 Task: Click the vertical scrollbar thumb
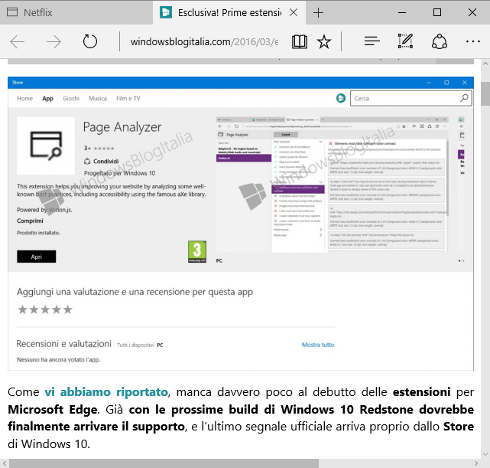click(484, 93)
